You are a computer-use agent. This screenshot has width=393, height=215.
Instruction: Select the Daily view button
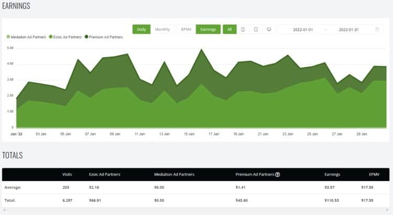(141, 29)
